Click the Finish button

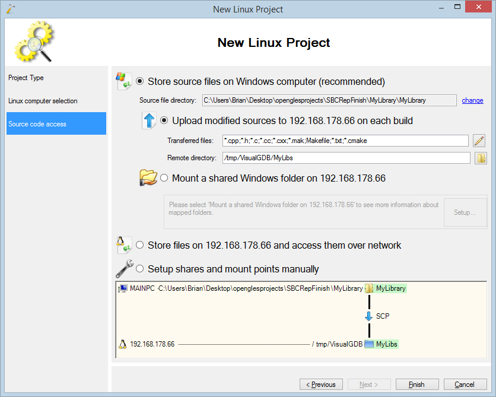coord(417,385)
